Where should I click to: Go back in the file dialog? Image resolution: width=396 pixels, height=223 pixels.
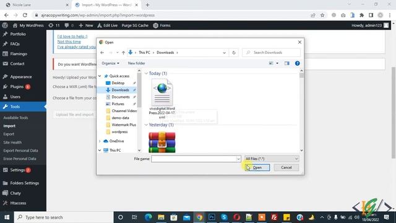click(102, 53)
